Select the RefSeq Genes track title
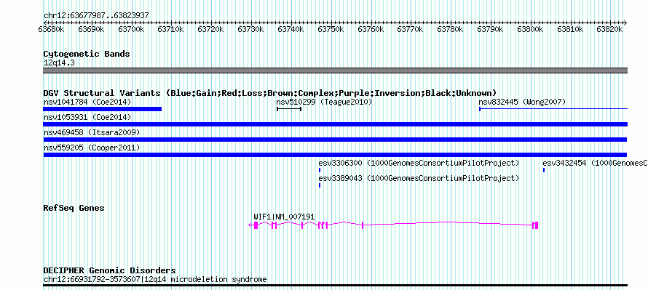 click(74, 208)
